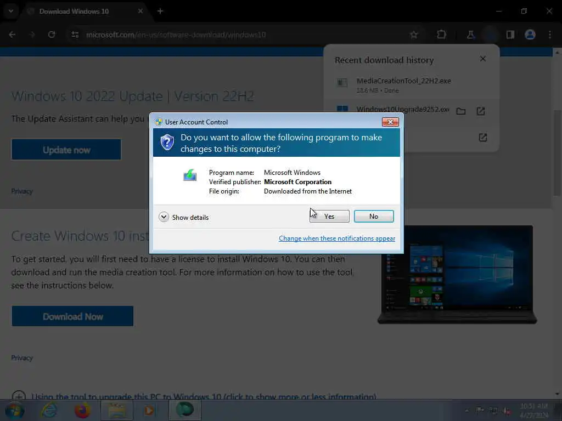Open Firefox from taskbar
This screenshot has height=421, width=562.
click(x=82, y=411)
